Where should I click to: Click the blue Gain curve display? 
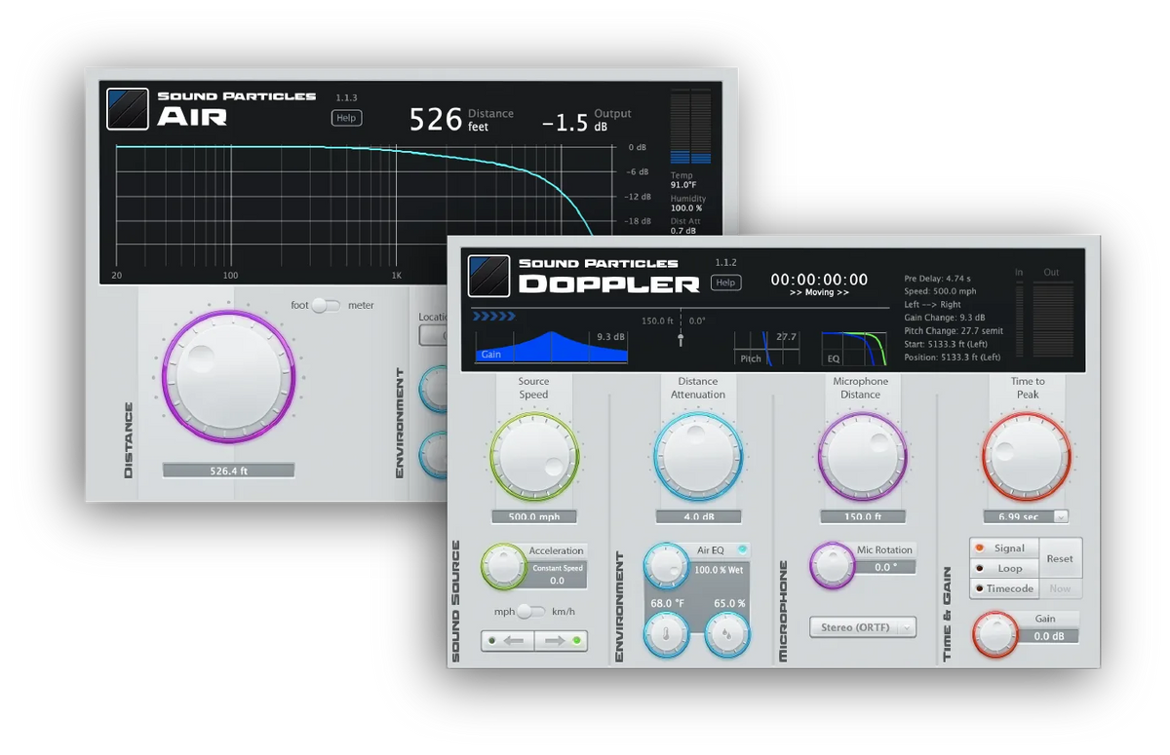(551, 346)
